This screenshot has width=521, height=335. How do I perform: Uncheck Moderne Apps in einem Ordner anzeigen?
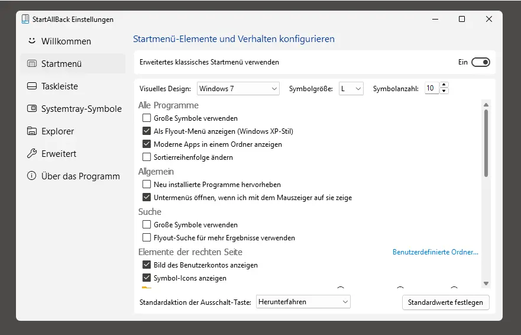tap(147, 144)
